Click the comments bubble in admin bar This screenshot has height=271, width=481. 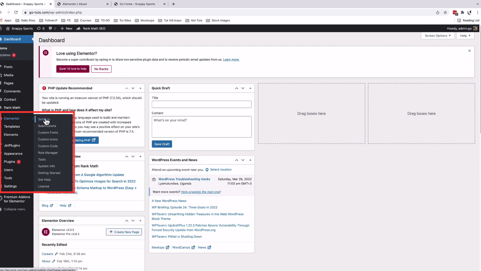click(x=52, y=29)
